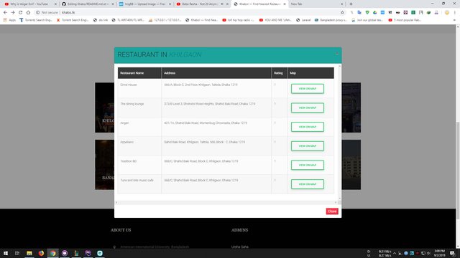View Tune and bite music cafe on map
Screen dimensions: 460x258
click(x=308, y=184)
